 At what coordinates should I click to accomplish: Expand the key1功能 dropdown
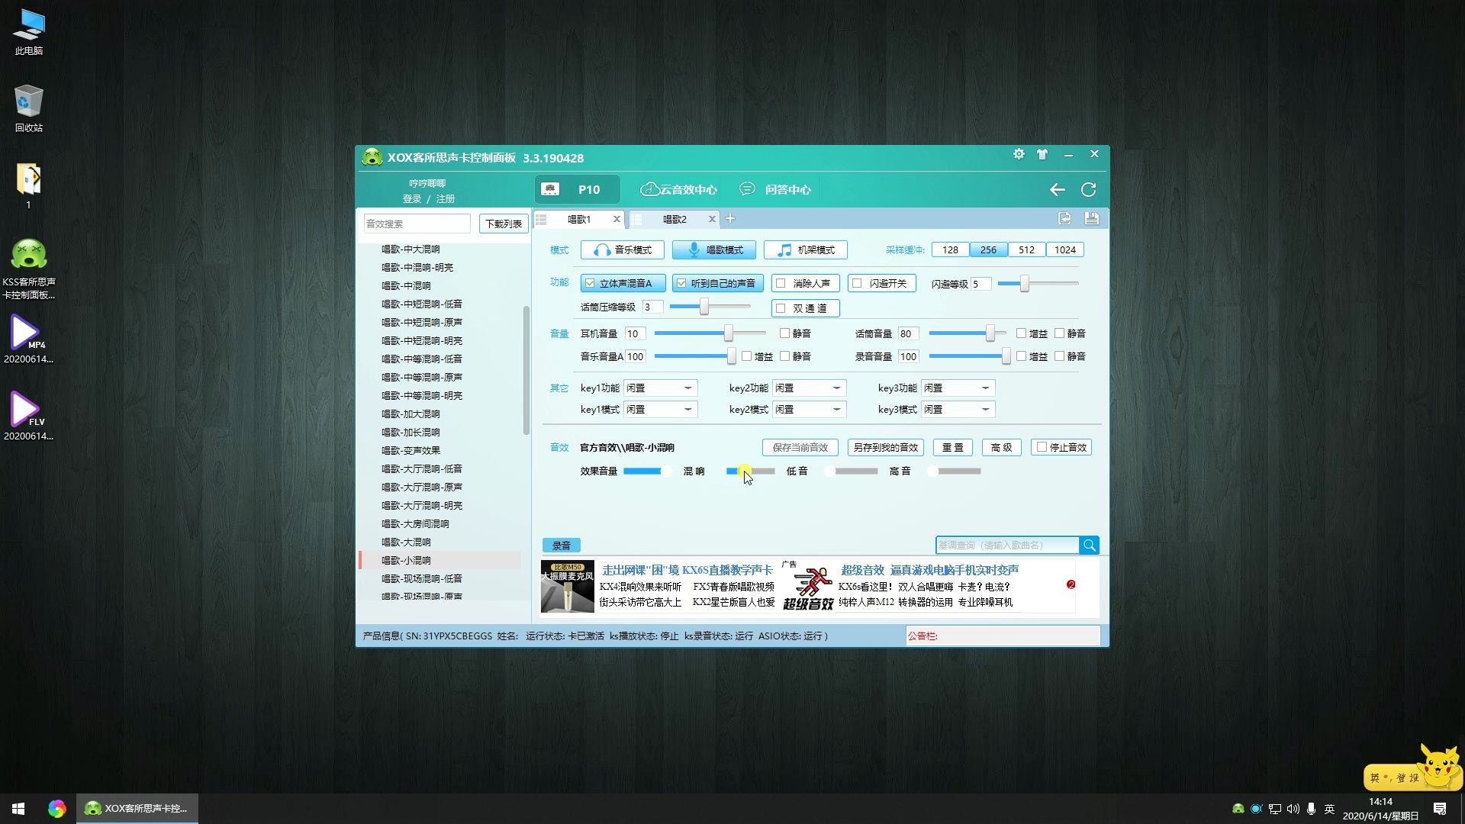688,388
